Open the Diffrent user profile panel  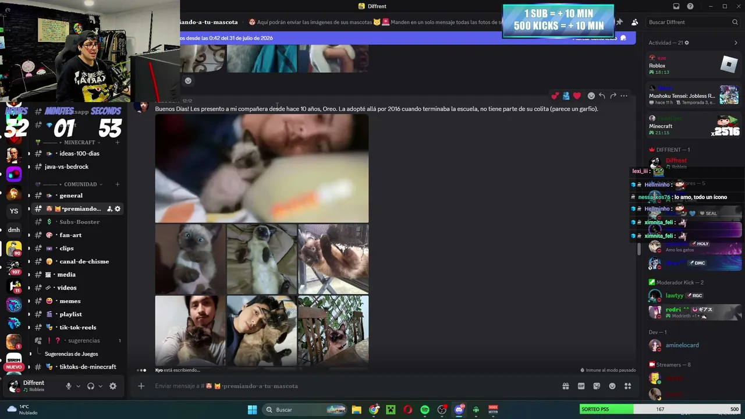[x=33, y=386]
